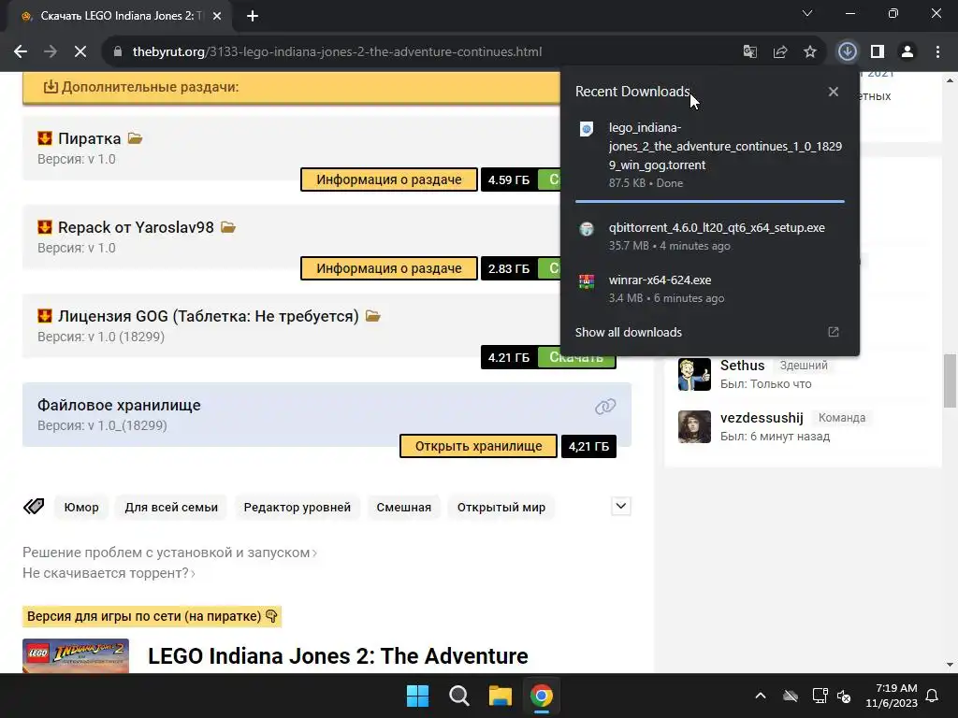Bookmark this page with the star
The height and width of the screenshot is (718, 958).
(x=809, y=52)
